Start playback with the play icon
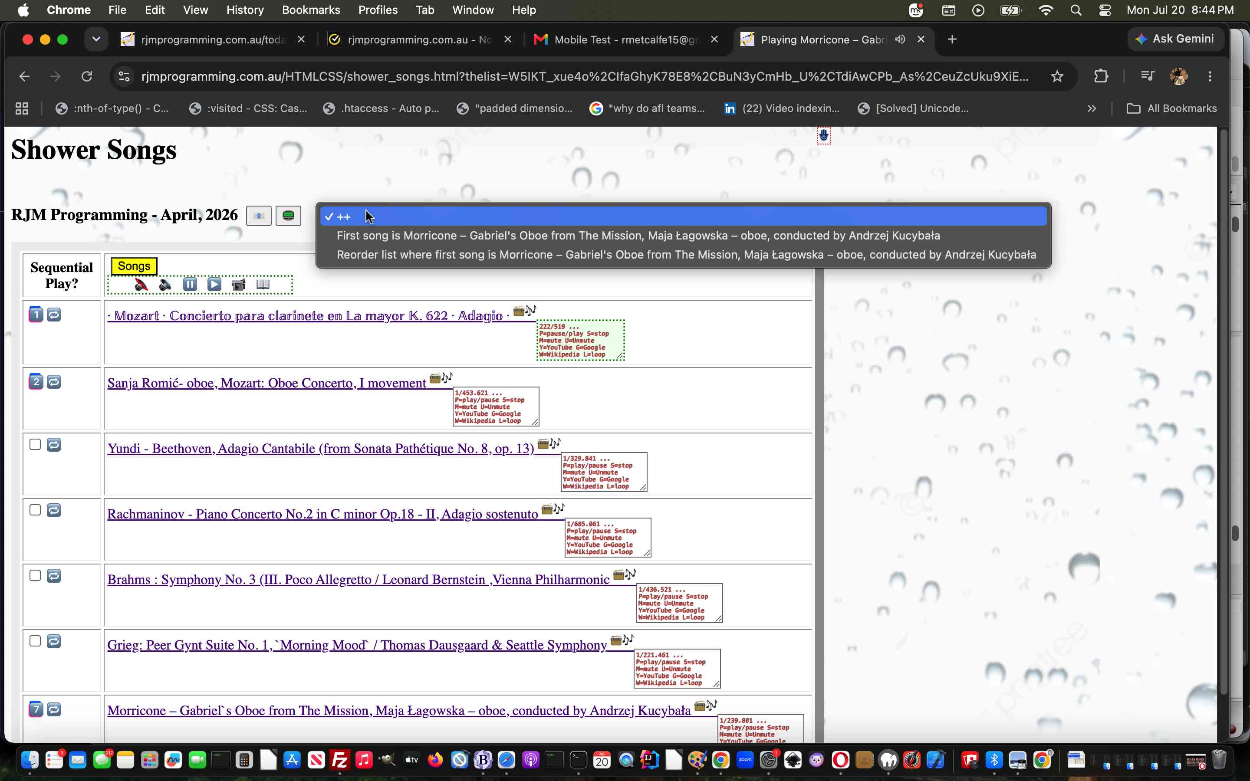Screen dimensions: 1250x781 pyautogui.click(x=214, y=285)
